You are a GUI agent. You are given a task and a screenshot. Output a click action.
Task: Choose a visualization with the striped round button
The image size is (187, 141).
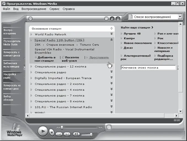click(x=106, y=19)
